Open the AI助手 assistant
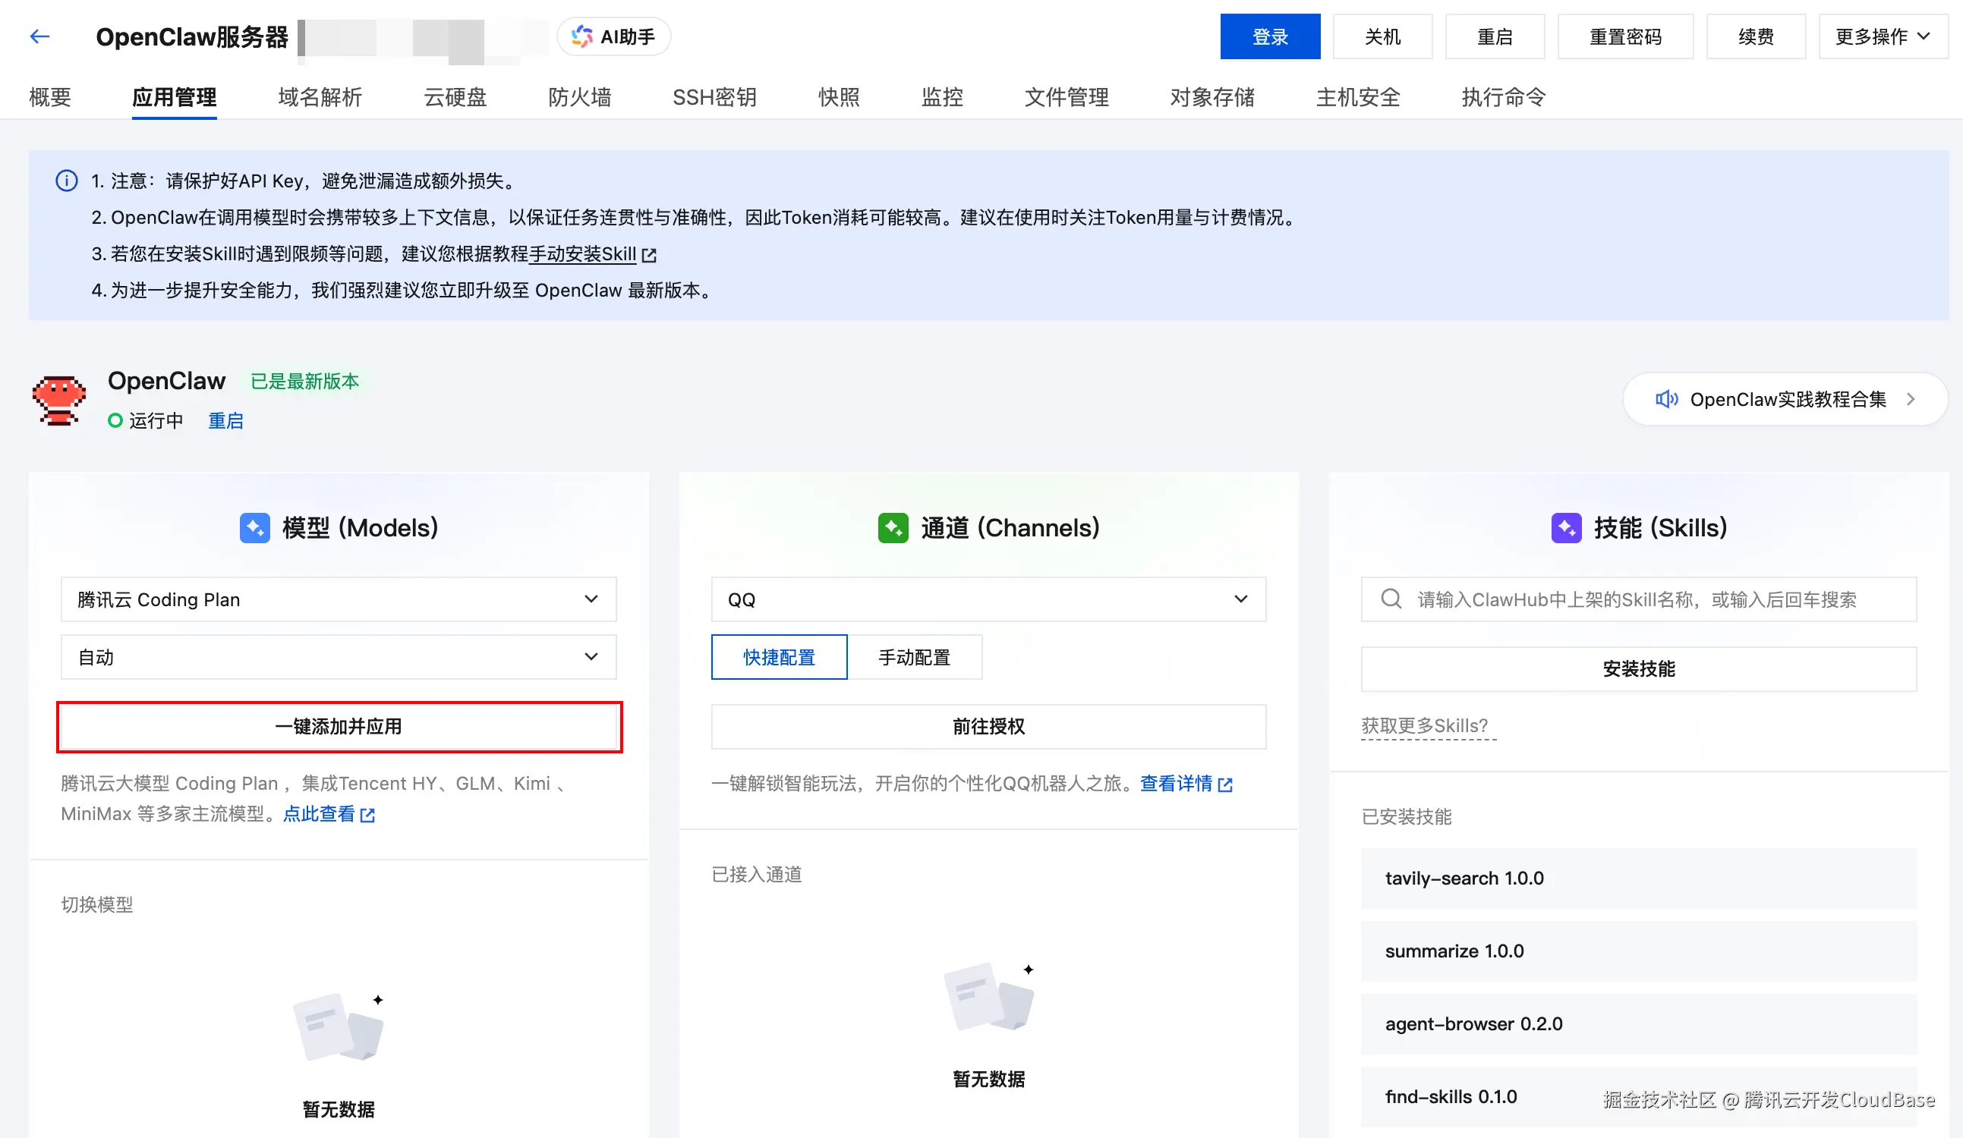This screenshot has width=1963, height=1138. coord(613,36)
